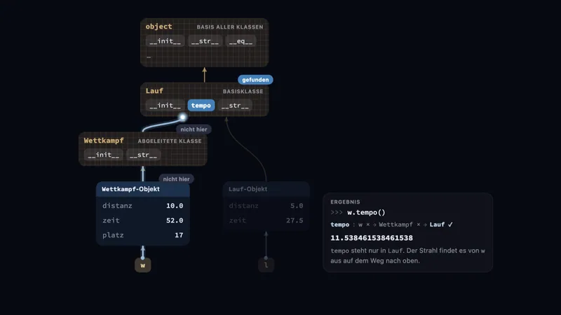Click the value 5.0 in Lauf-Objekt
This screenshot has width=561, height=315.
[297, 206]
